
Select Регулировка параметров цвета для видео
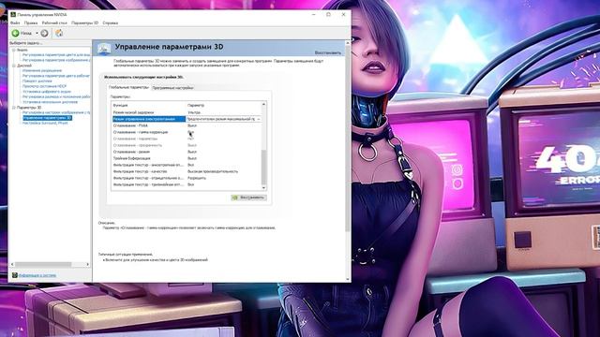tap(56, 55)
